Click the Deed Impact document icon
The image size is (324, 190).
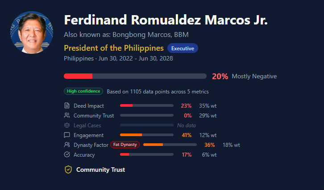click(x=67, y=106)
